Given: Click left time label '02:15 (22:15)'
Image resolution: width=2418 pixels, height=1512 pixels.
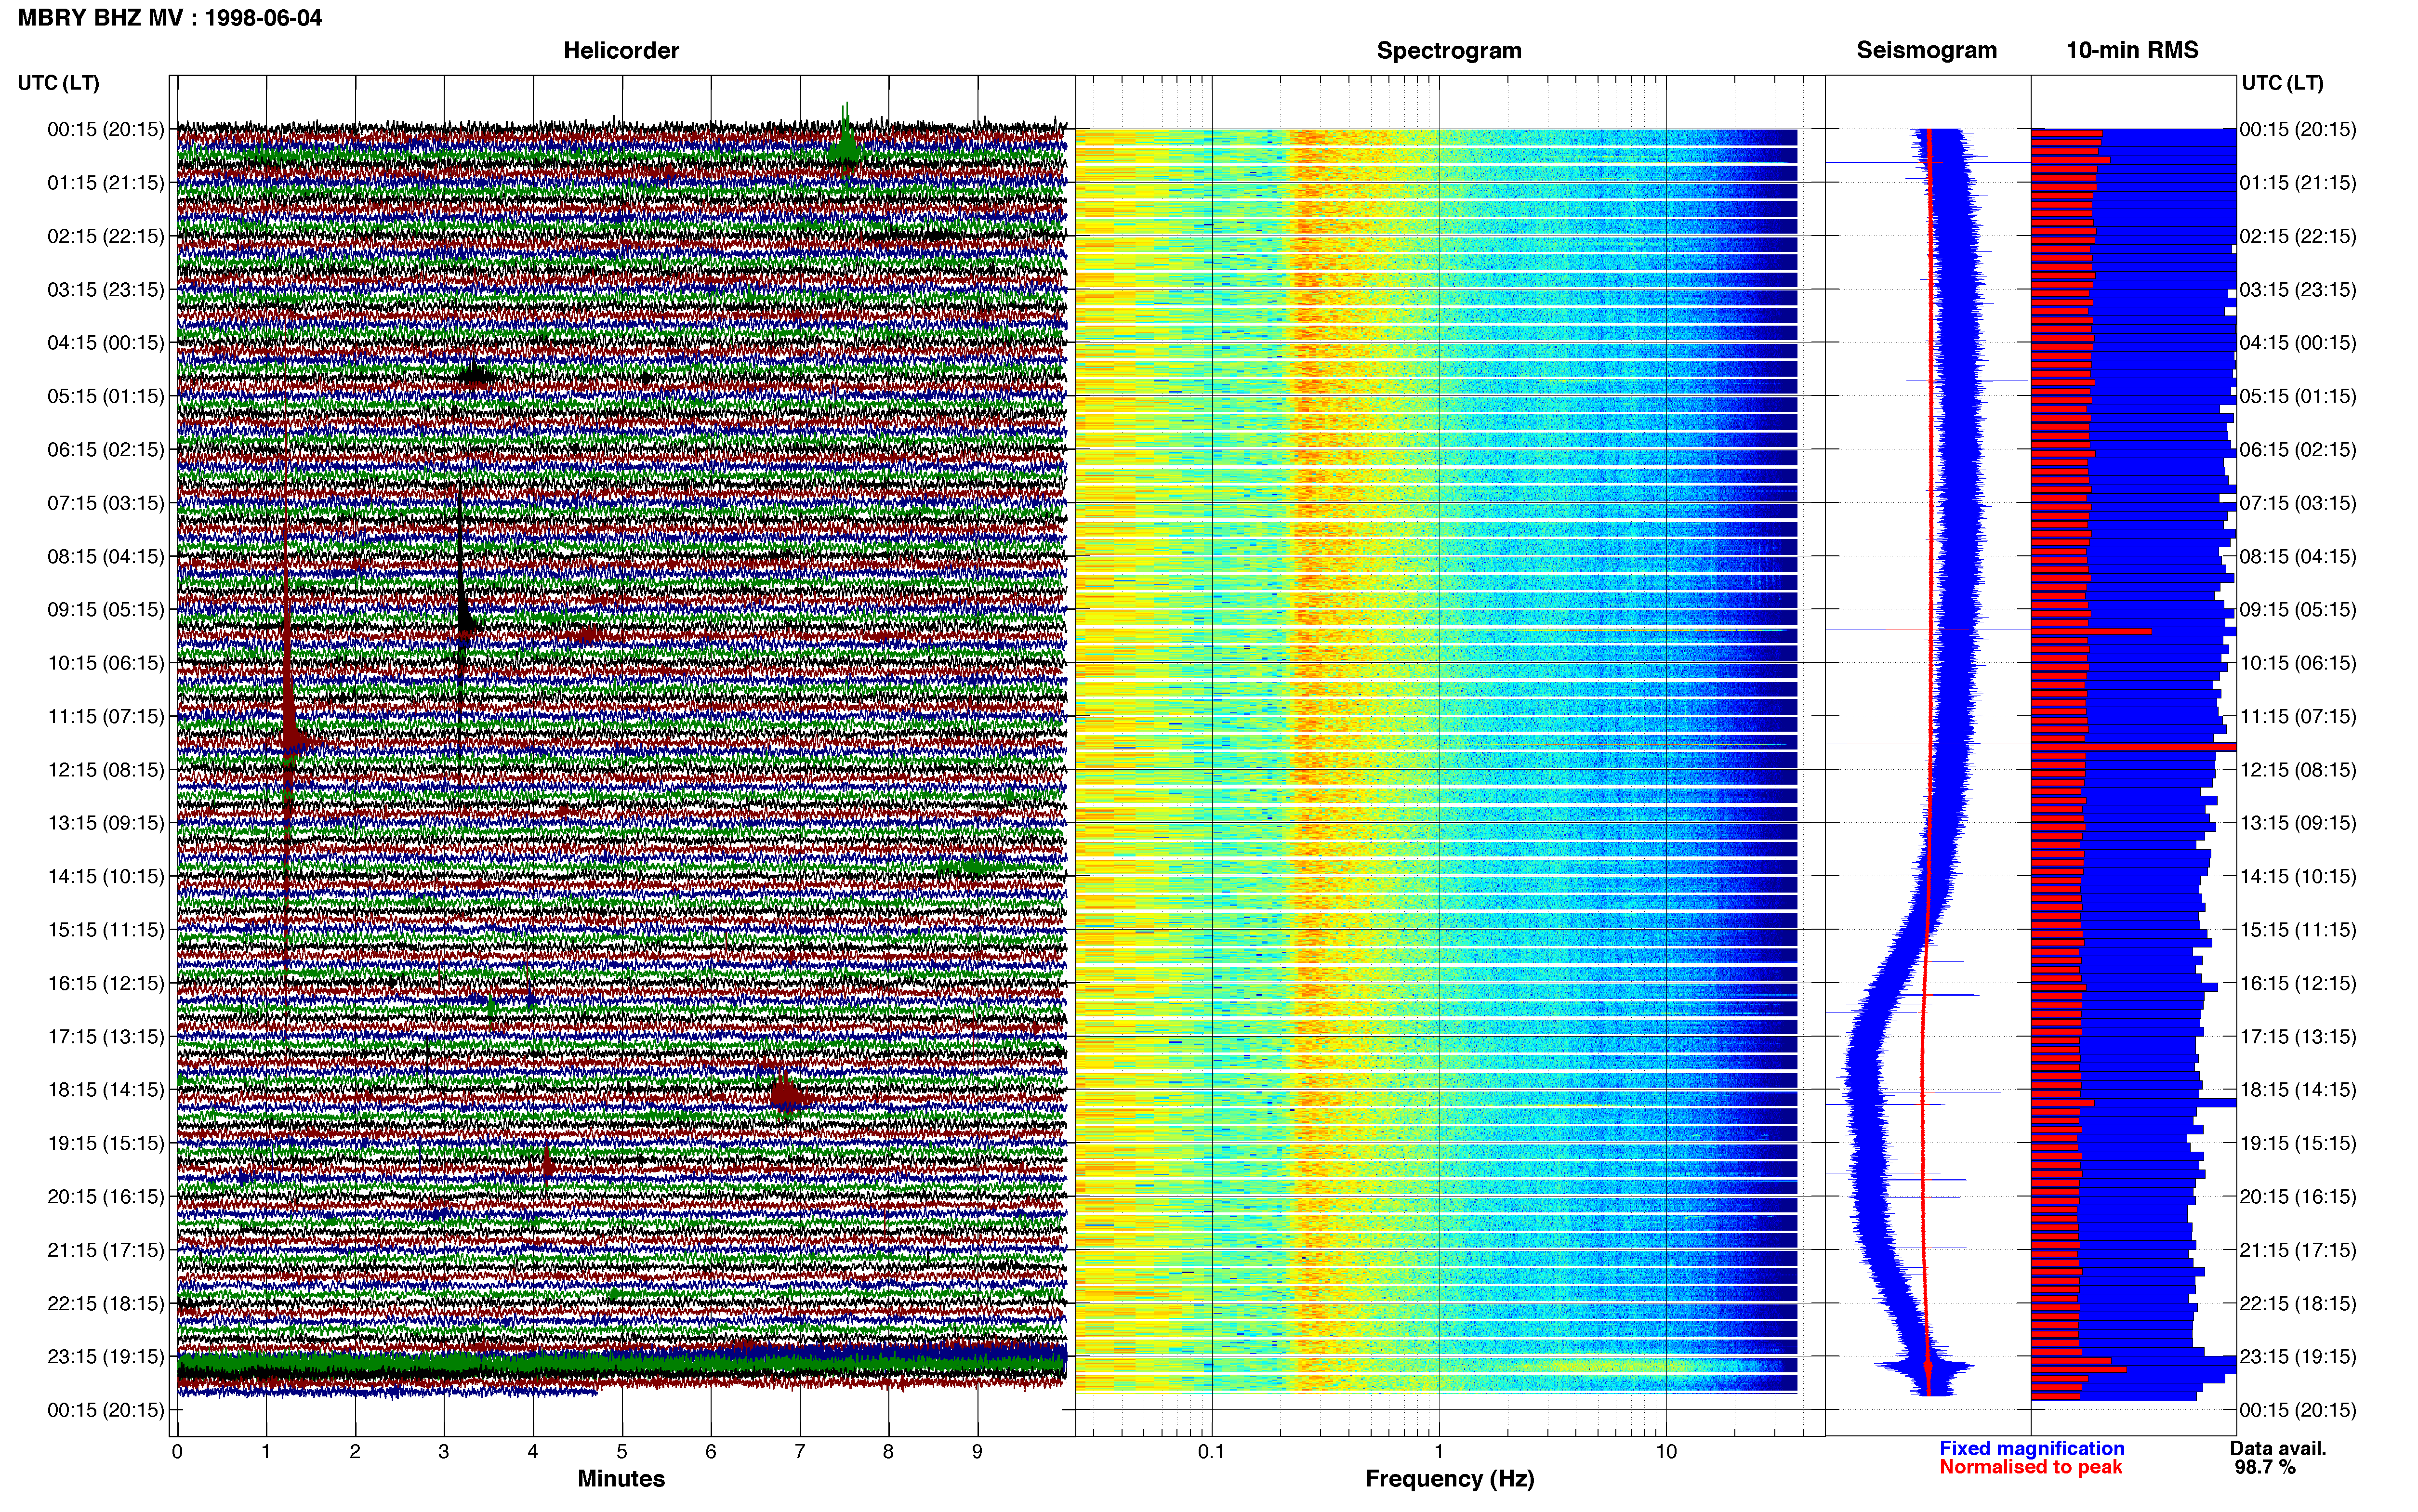Looking at the screenshot, I should point(105,236).
